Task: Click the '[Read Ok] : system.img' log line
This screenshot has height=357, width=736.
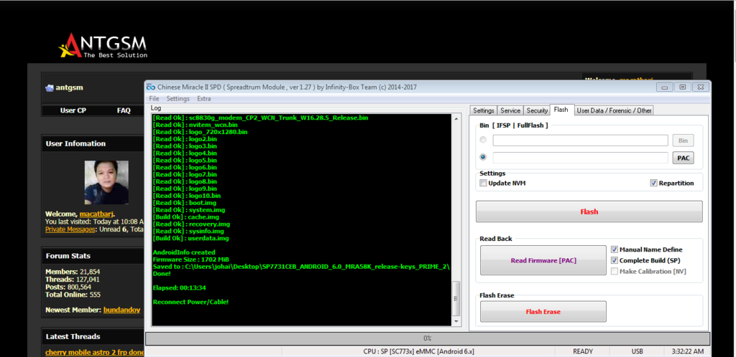Action: click(189, 209)
